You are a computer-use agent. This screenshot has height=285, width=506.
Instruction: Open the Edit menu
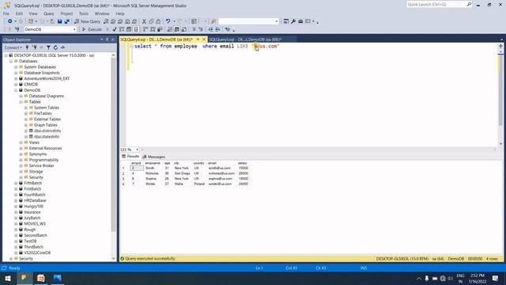tap(19, 13)
